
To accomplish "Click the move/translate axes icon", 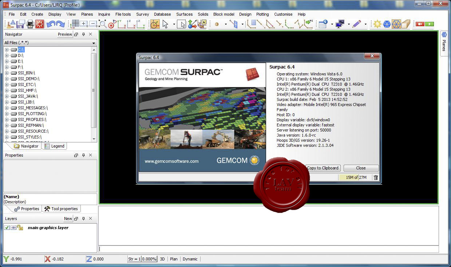I will 192,24.
